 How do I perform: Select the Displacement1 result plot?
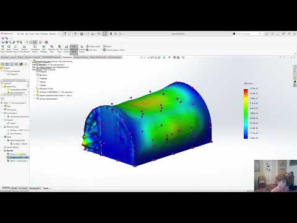click(18, 157)
